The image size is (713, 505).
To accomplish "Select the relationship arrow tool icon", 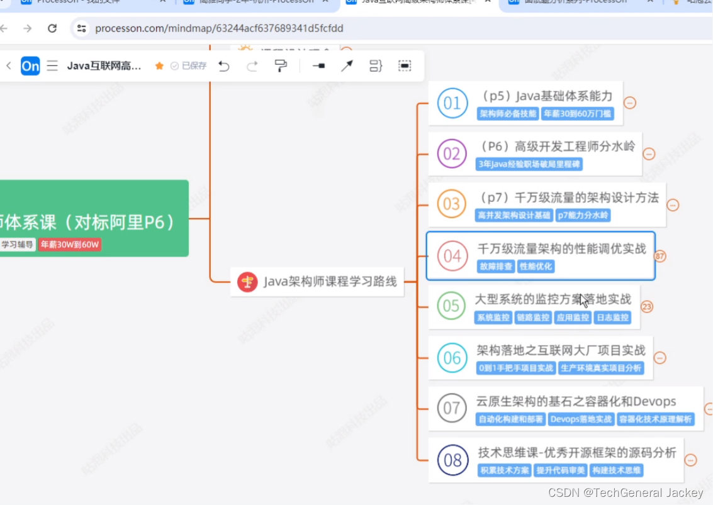I will tap(347, 65).
